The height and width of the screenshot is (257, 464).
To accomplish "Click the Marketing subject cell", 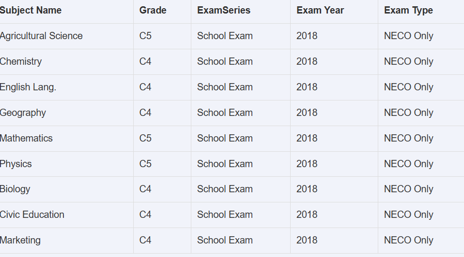I will click(20, 240).
